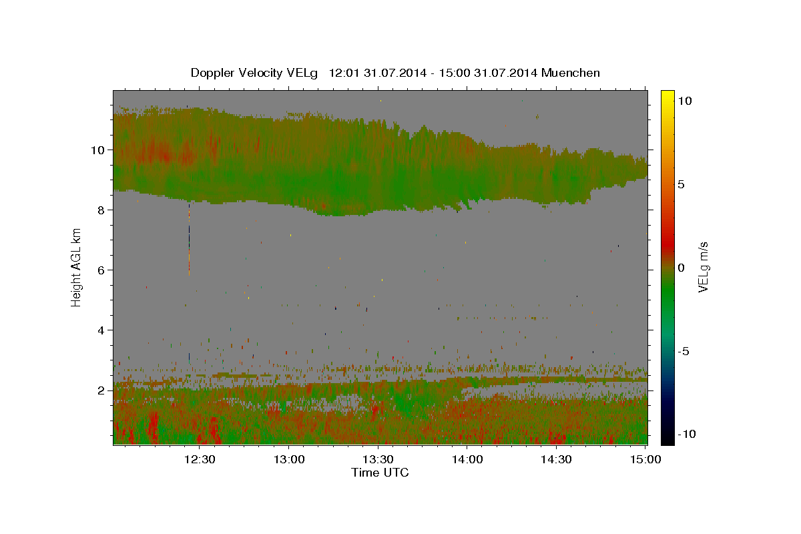Click the "Time UTC" axis title

(x=380, y=473)
